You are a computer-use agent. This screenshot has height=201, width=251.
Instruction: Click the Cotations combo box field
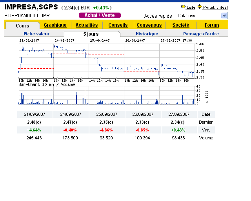(x=202, y=16)
